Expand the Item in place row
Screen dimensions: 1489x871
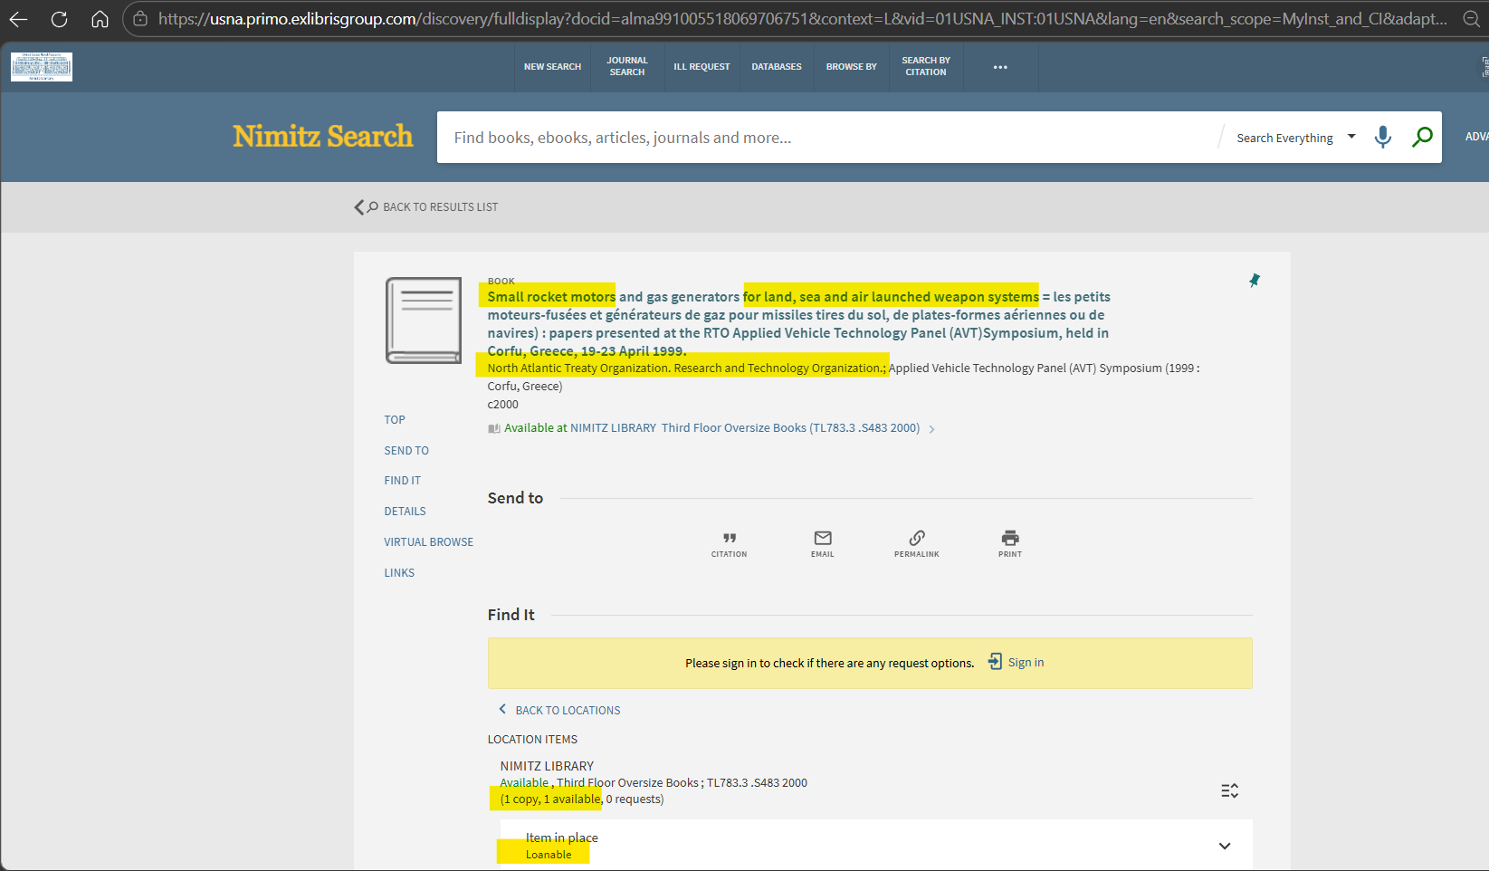pyautogui.click(x=1224, y=846)
